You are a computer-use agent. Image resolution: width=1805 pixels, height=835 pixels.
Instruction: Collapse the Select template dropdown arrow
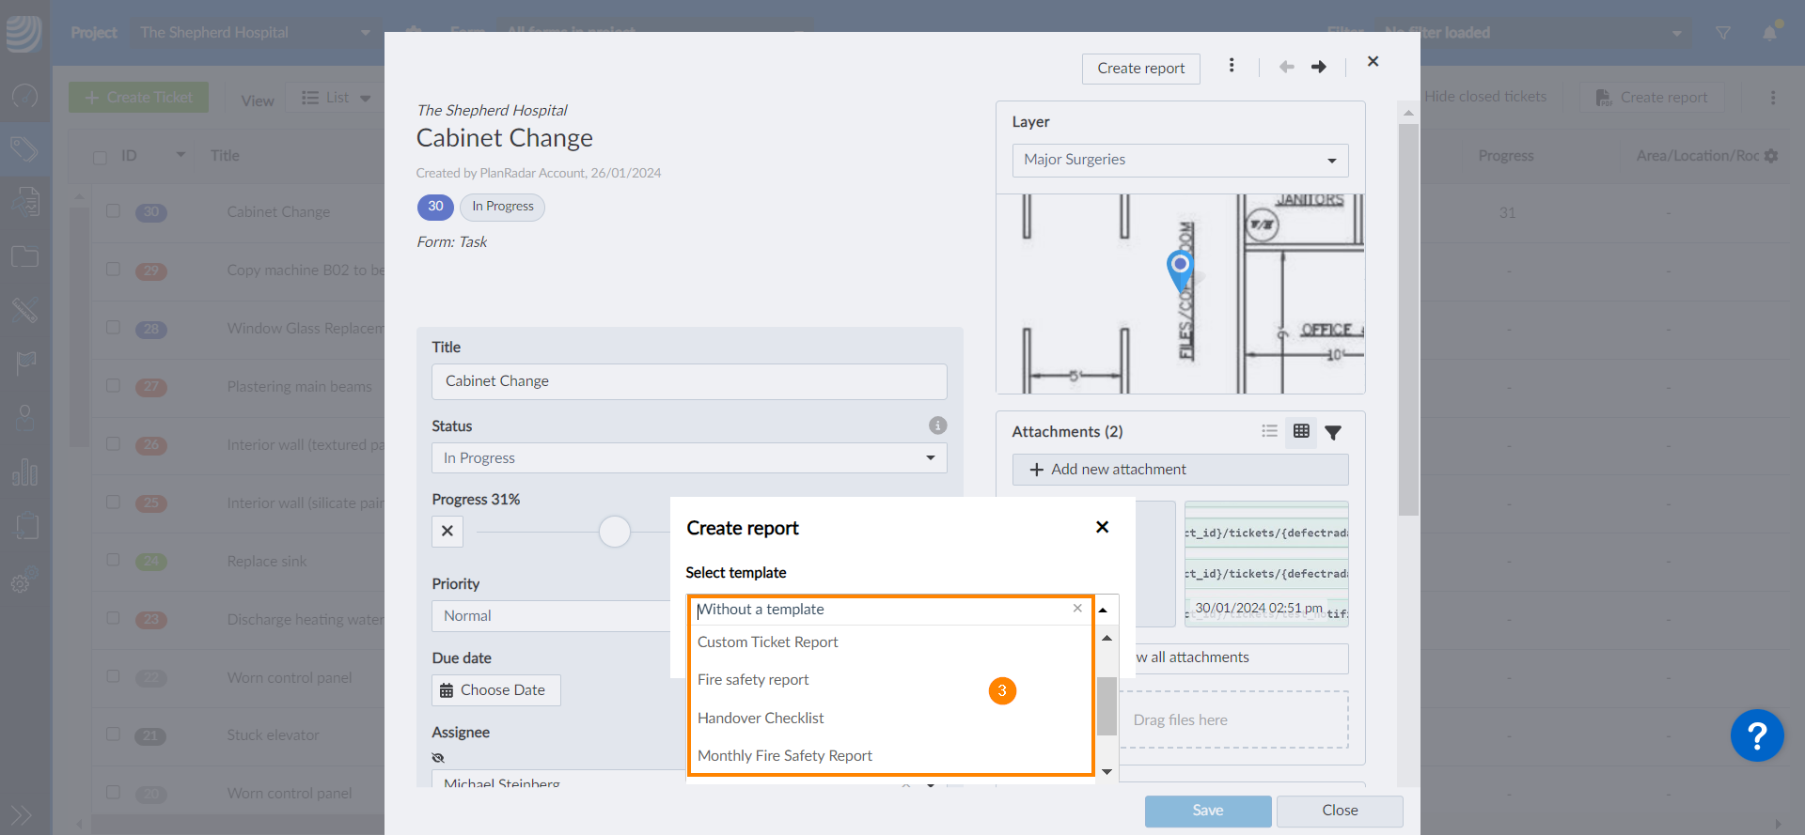click(x=1104, y=610)
